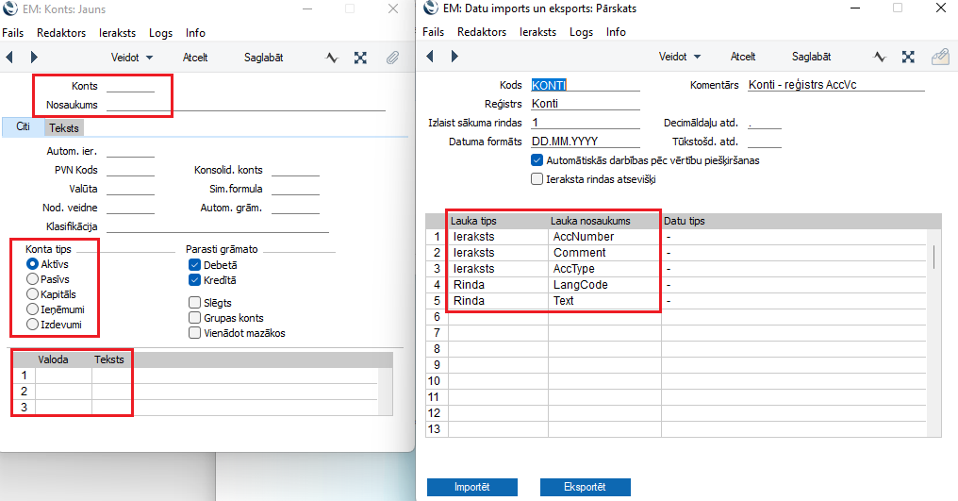
Task: Go to previous record in Datu imports window
Action: tap(431, 57)
